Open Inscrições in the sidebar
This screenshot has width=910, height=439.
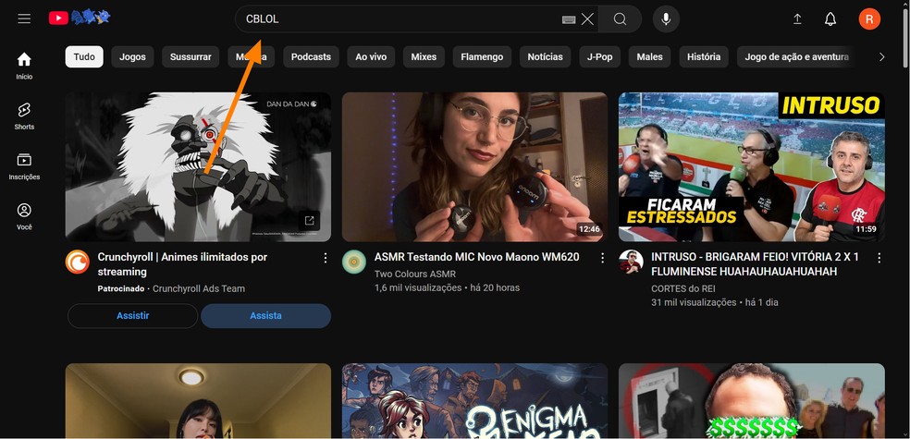pyautogui.click(x=24, y=166)
